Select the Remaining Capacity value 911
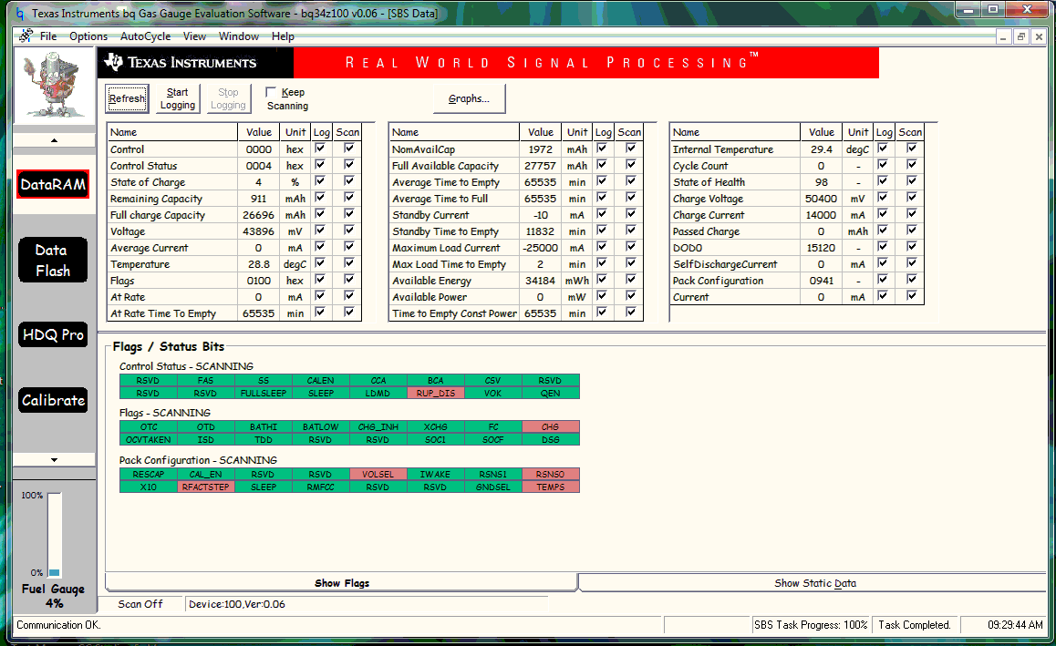This screenshot has width=1056, height=646. tap(259, 199)
